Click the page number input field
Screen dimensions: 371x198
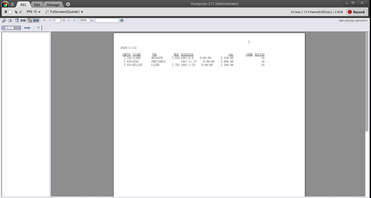pyautogui.click(x=57, y=20)
